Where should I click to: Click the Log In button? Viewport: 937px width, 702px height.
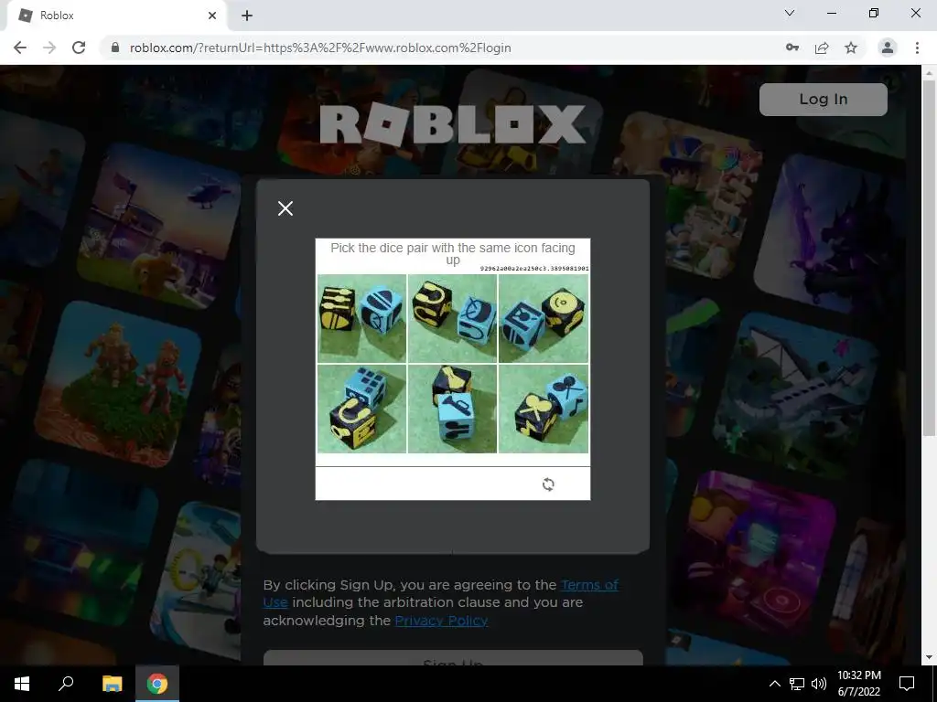(x=823, y=99)
